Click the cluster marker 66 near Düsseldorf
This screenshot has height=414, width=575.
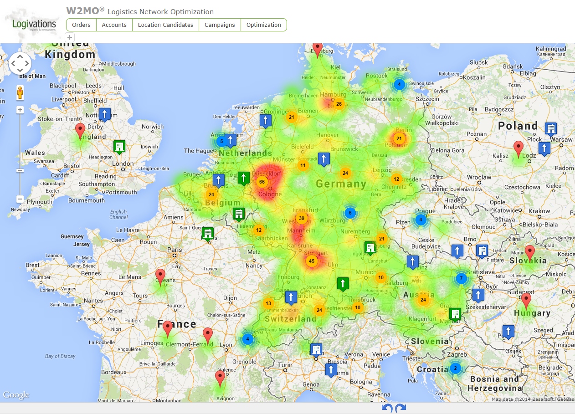(x=262, y=182)
